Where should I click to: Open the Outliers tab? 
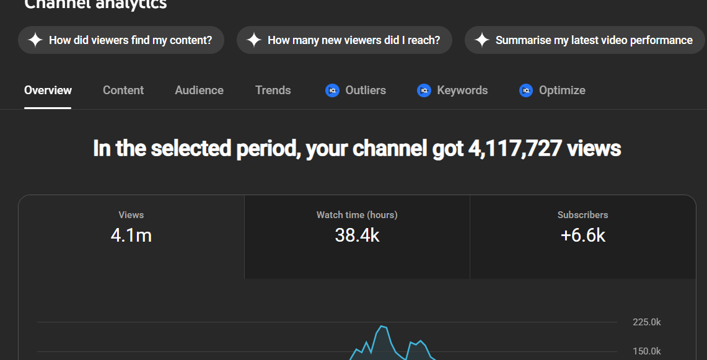pyautogui.click(x=356, y=90)
